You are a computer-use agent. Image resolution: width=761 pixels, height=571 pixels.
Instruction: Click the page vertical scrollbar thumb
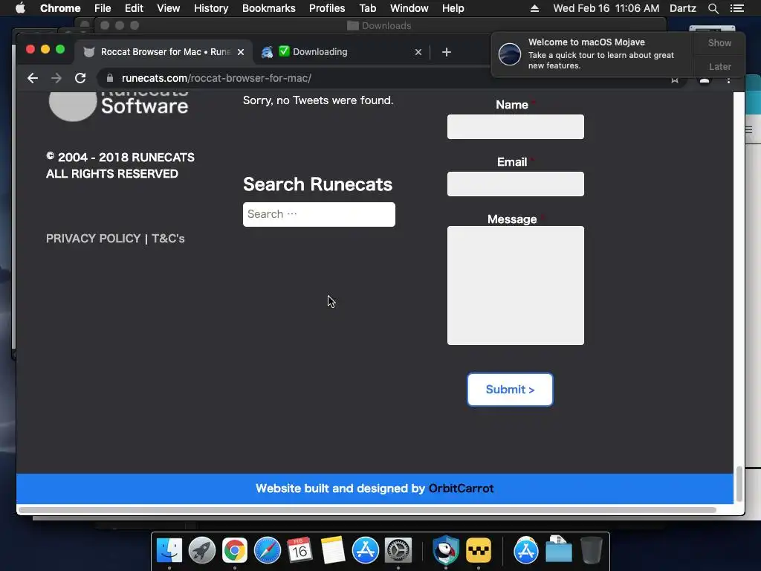[x=739, y=483]
